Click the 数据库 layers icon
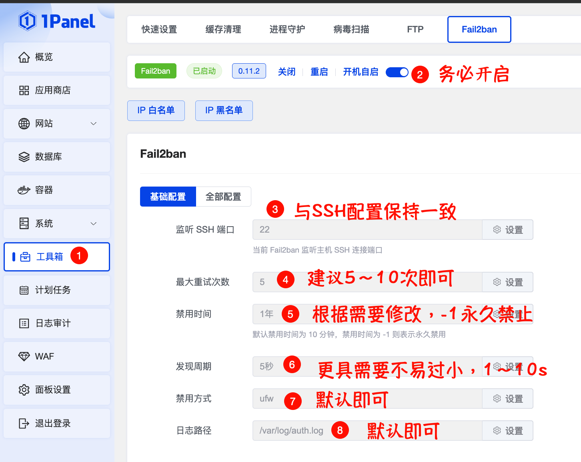 [24, 157]
